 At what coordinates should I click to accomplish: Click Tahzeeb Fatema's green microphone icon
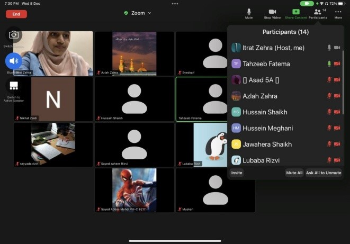click(x=329, y=64)
